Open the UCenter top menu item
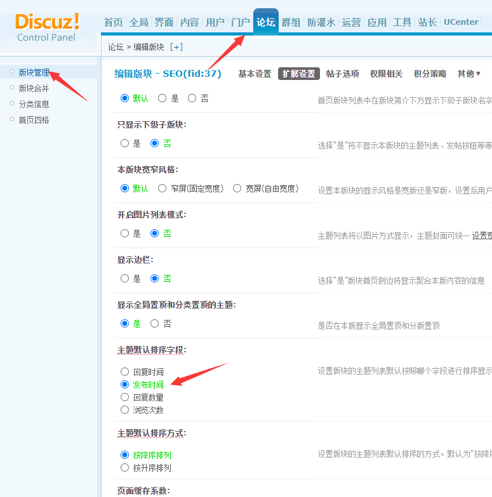The height and width of the screenshot is (497, 492). click(461, 22)
